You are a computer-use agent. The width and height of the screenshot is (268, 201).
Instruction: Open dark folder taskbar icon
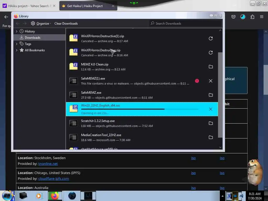23,196
